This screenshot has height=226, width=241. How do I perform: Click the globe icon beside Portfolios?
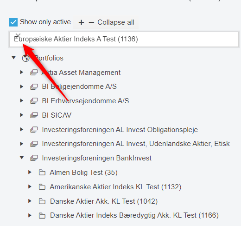click(x=25, y=58)
